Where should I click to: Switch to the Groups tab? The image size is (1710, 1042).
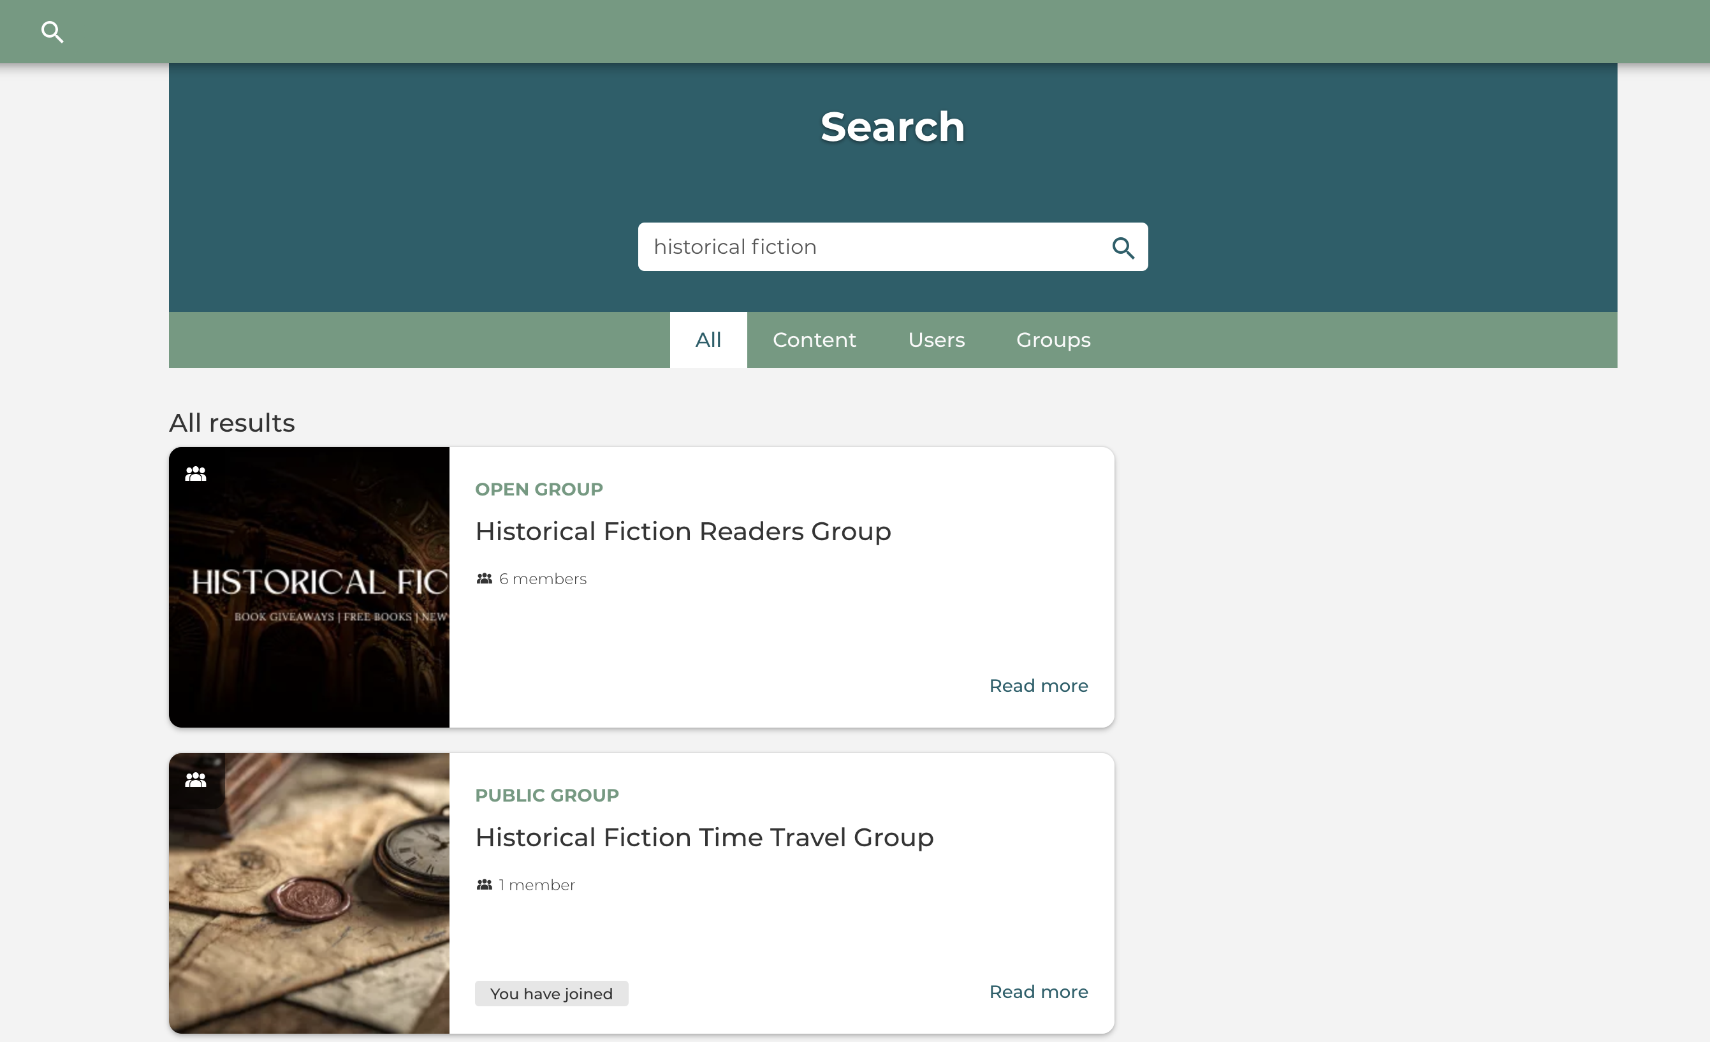[1053, 339]
